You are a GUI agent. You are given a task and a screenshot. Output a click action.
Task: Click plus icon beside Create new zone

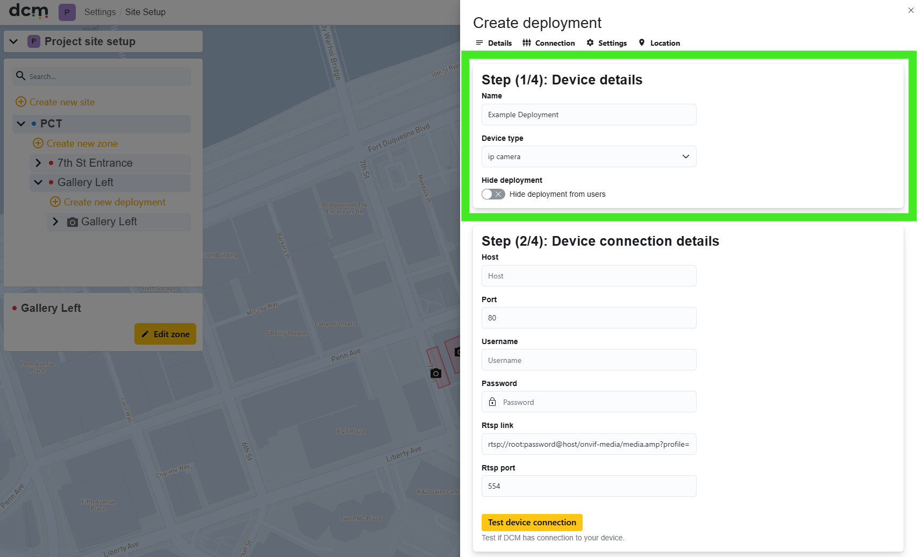tap(38, 143)
